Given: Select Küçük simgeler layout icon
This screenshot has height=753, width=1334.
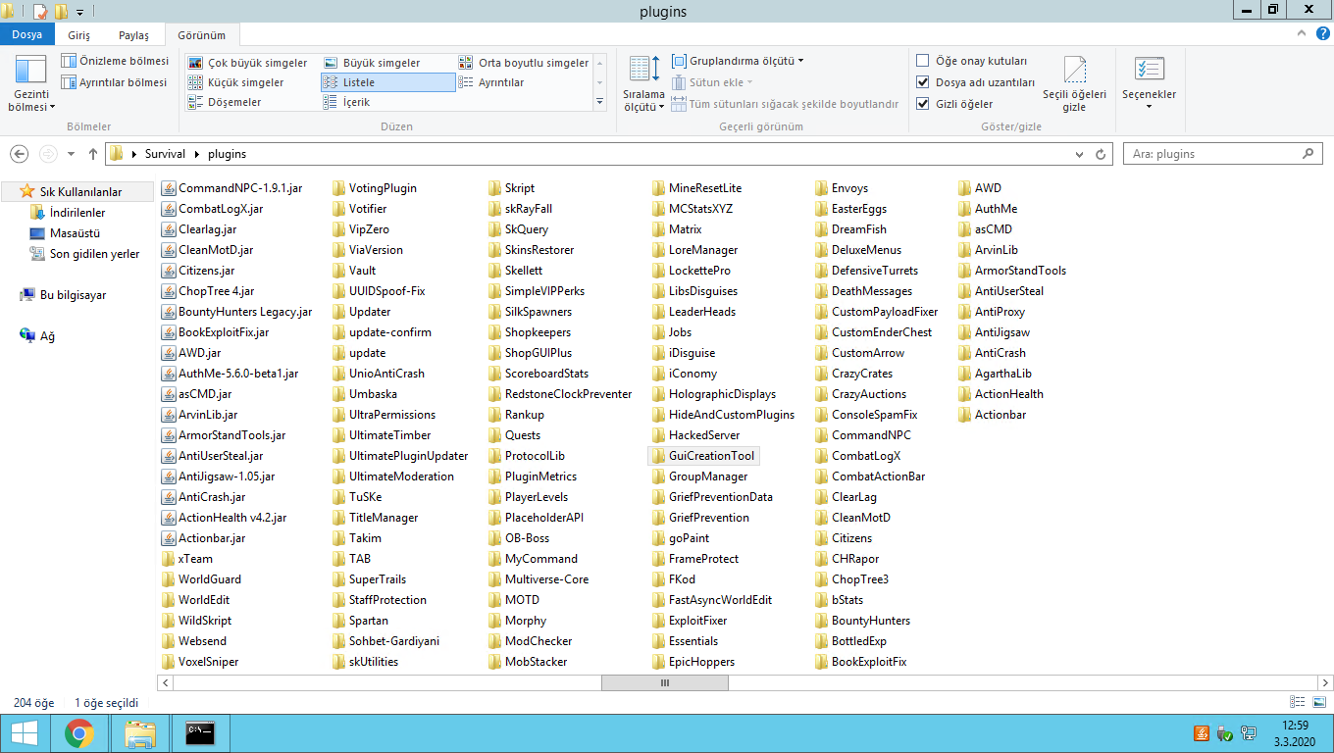Looking at the screenshot, I should pos(196,82).
